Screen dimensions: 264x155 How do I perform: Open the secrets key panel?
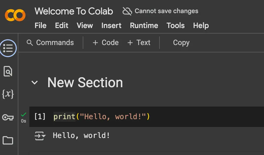click(x=8, y=117)
